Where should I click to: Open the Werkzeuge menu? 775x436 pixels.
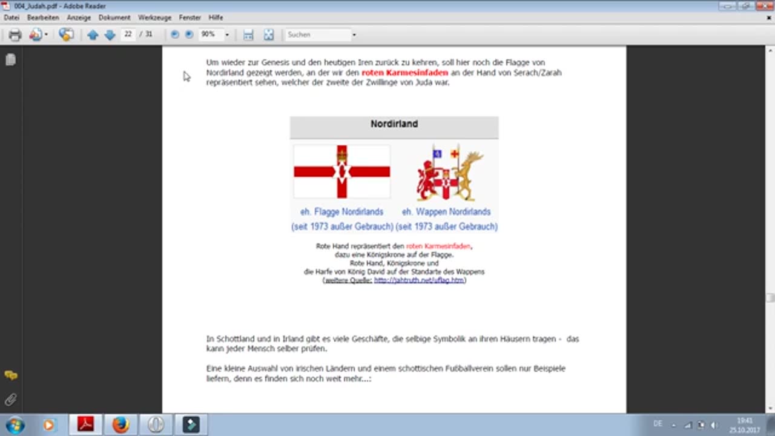(x=154, y=18)
